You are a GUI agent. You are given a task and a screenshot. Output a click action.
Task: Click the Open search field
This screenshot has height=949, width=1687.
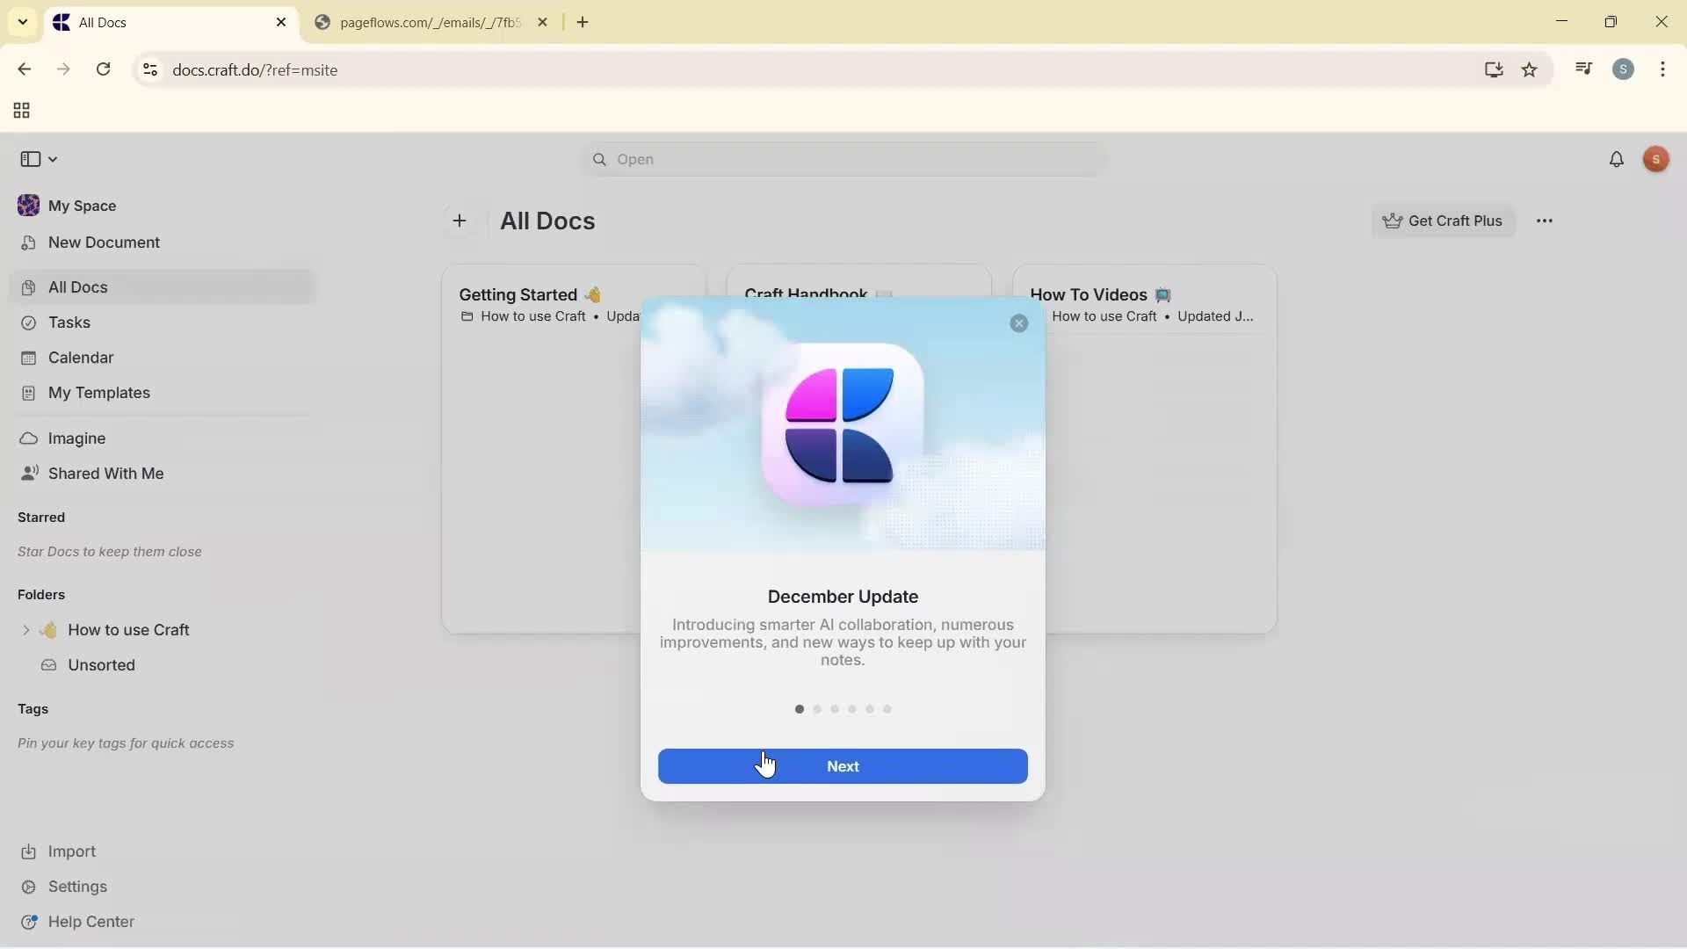pyautogui.click(x=842, y=159)
